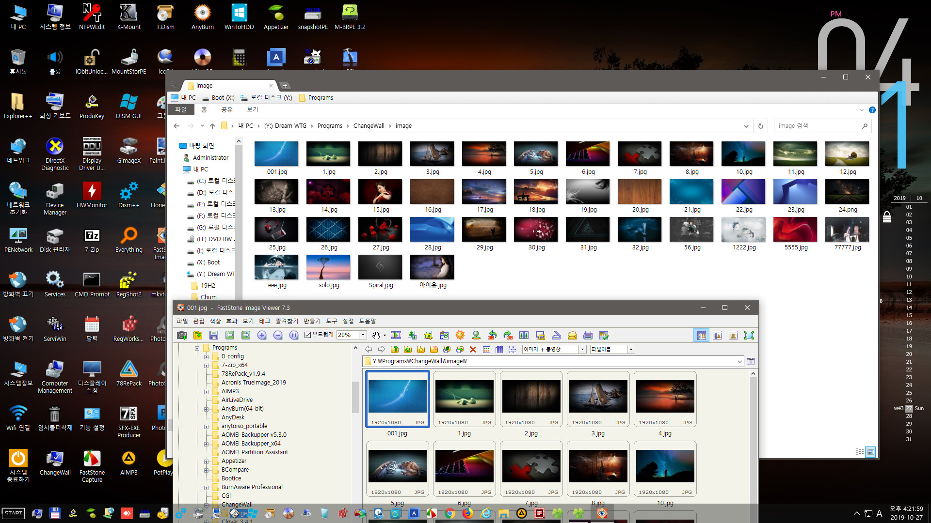Open the Everything desktop icon

[x=128, y=240]
